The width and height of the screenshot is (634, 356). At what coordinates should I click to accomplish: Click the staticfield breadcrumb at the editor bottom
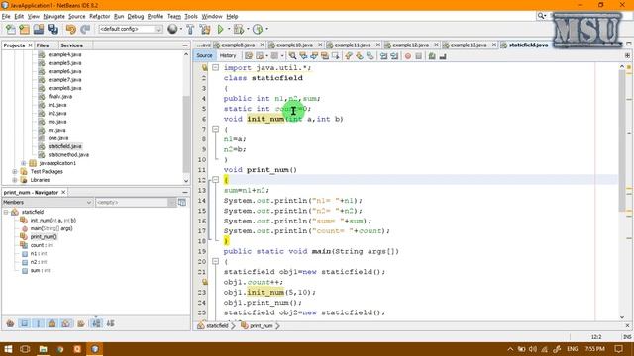(x=217, y=325)
